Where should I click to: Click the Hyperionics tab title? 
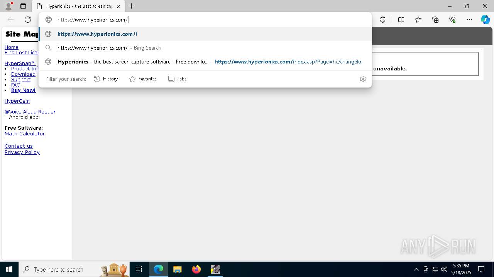pyautogui.click(x=79, y=6)
